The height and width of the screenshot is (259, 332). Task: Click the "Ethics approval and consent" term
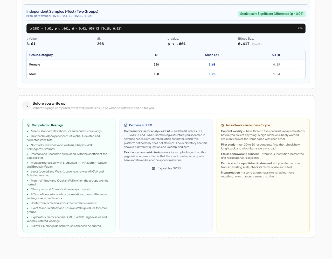240,154
